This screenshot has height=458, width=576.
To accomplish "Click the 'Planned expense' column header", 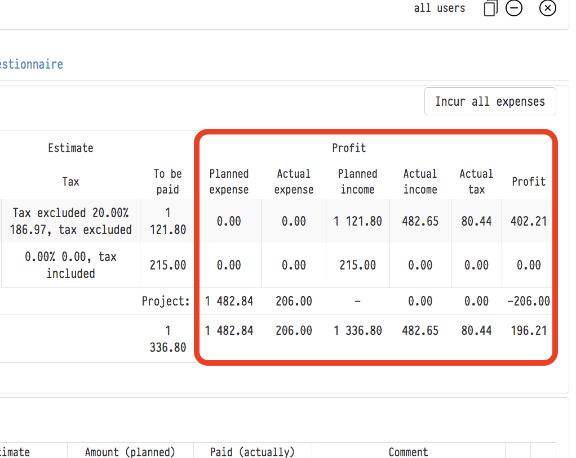I will [229, 182].
